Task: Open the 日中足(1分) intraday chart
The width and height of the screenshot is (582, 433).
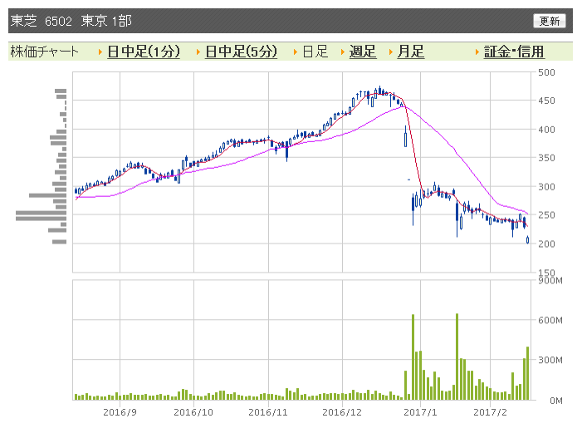Action: click(x=144, y=52)
